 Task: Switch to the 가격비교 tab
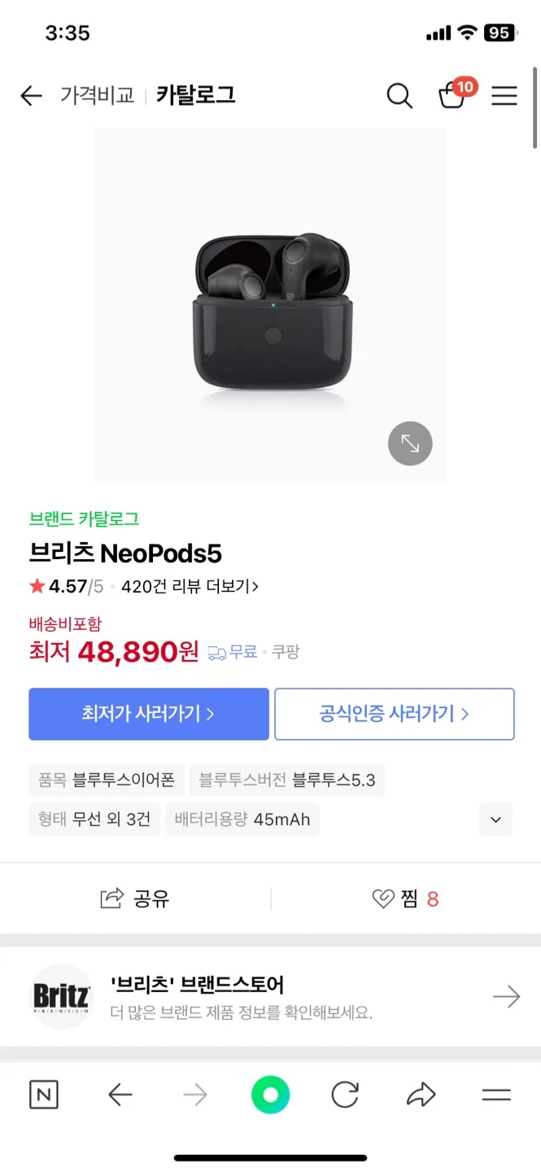coord(97,96)
